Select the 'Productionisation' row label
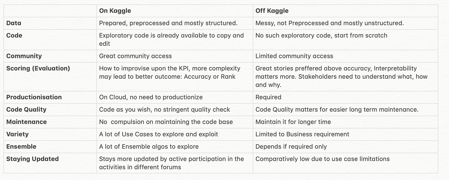This screenshot has width=449, height=180. click(34, 97)
